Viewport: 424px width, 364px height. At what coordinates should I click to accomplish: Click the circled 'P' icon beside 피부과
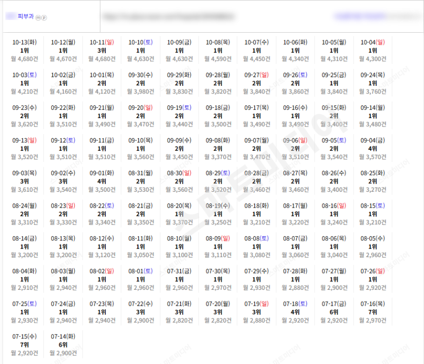44,17
